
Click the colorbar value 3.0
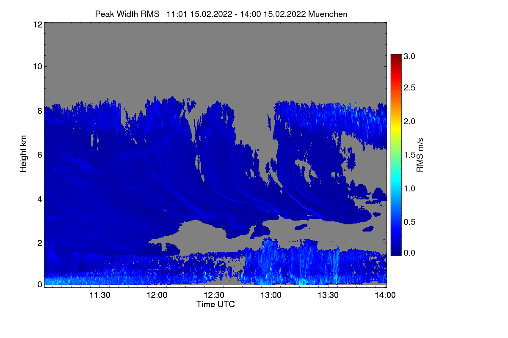pyautogui.click(x=409, y=56)
